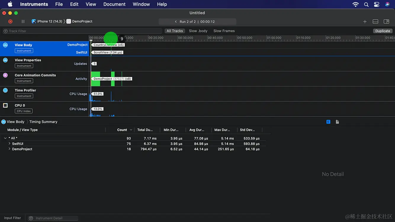Screen dimensions: 395x222
Task: Click the Instrument Detail filter field
Action: (53, 218)
